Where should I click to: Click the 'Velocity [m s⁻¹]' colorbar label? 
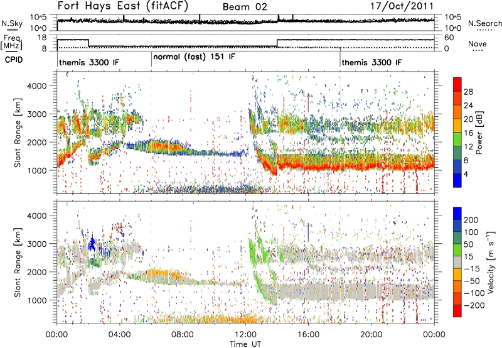point(490,262)
